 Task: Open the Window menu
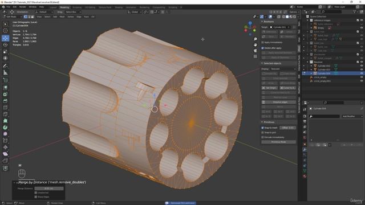(33, 7)
